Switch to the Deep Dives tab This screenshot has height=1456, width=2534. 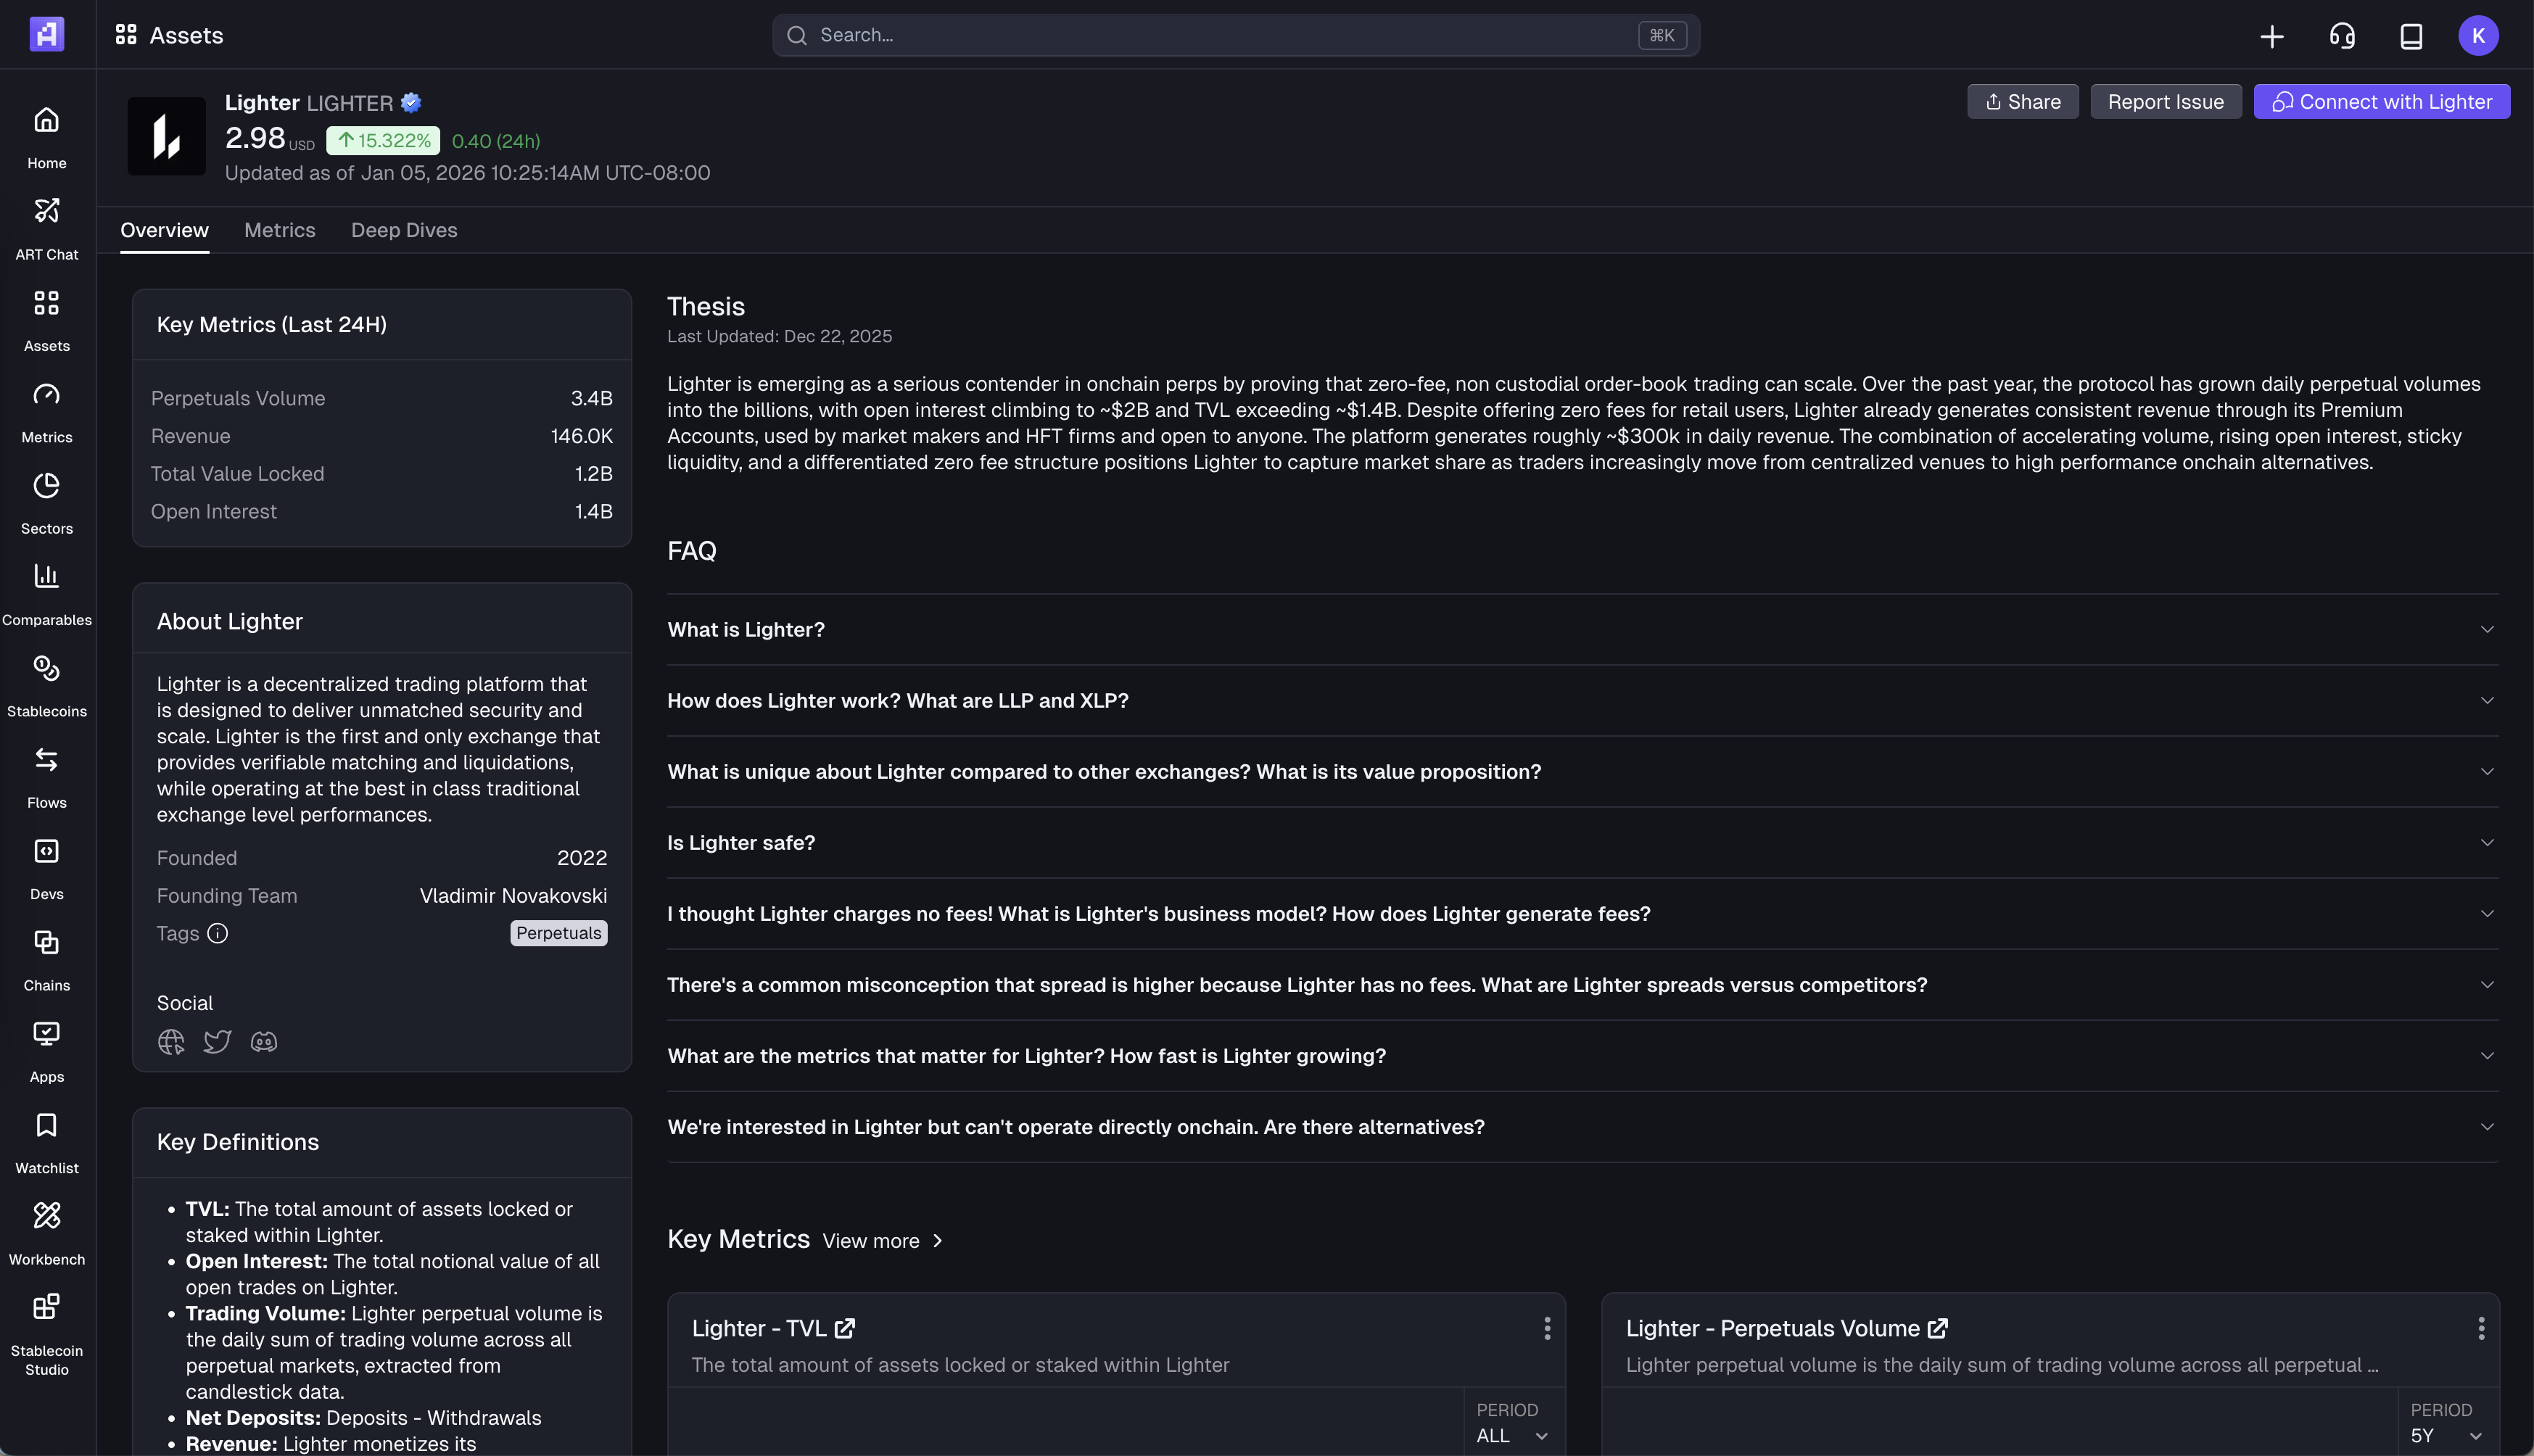[404, 230]
